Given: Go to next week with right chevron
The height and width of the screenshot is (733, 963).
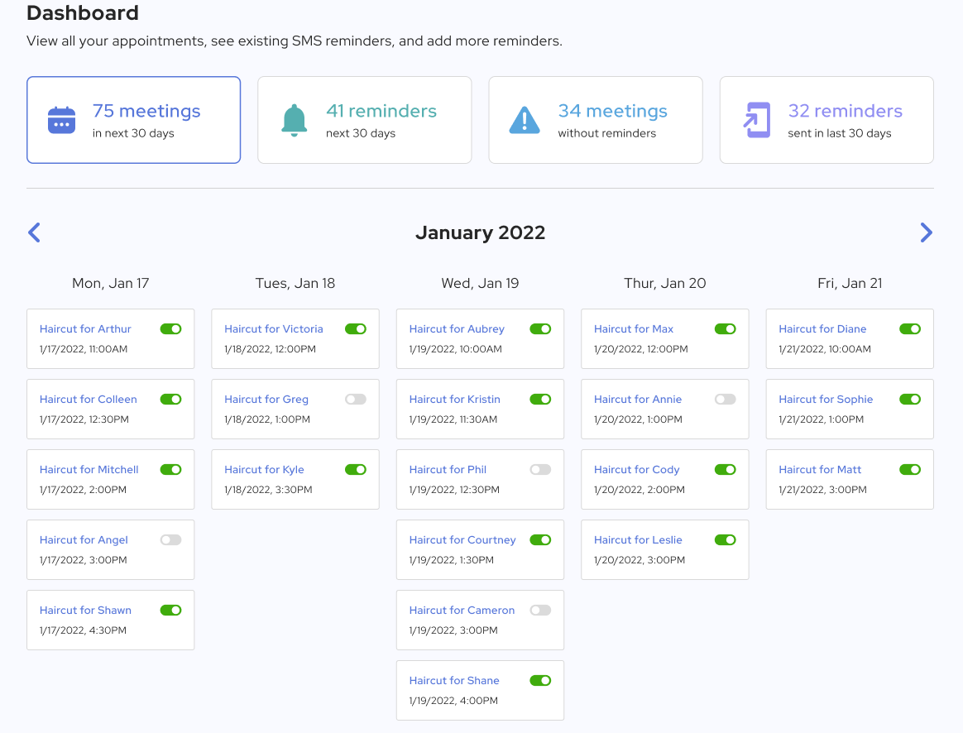Looking at the screenshot, I should point(926,232).
